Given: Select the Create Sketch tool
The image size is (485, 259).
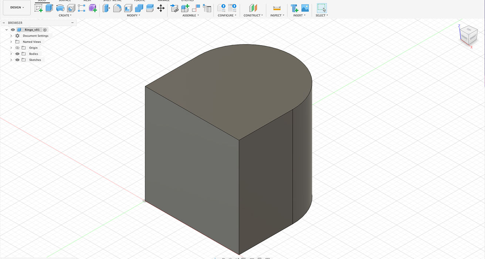Looking at the screenshot, I should [x=39, y=8].
